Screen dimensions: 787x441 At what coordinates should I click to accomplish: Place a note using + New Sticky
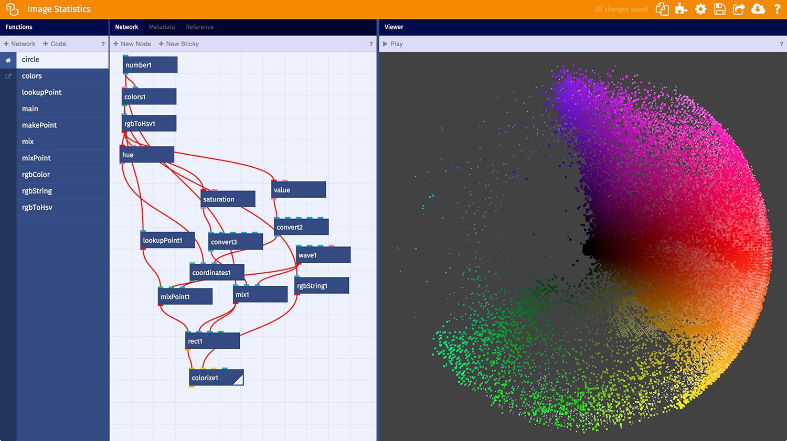[178, 44]
